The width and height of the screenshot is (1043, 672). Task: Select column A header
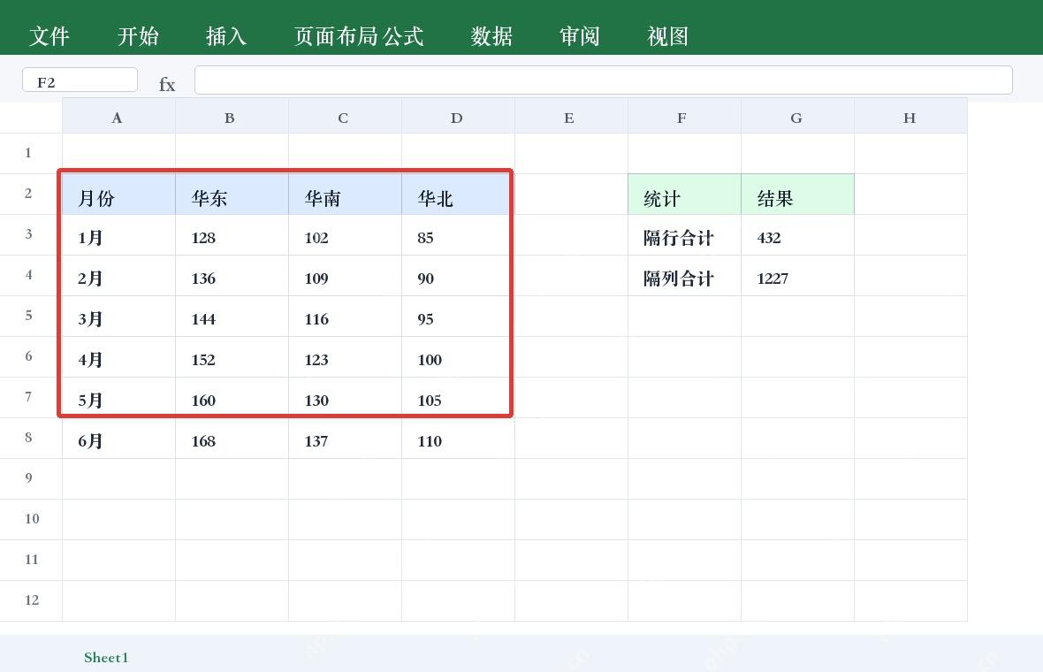(118, 117)
